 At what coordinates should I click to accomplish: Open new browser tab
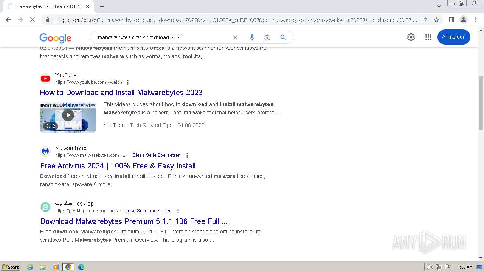(x=102, y=6)
